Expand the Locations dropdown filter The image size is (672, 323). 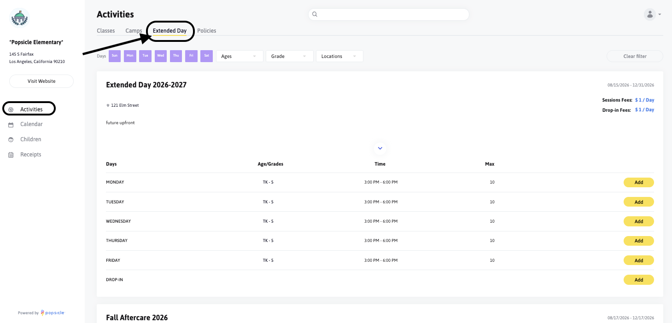[339, 56]
